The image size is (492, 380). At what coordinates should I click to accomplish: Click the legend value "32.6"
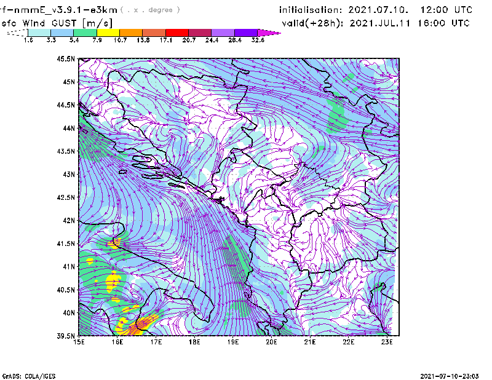(258, 40)
